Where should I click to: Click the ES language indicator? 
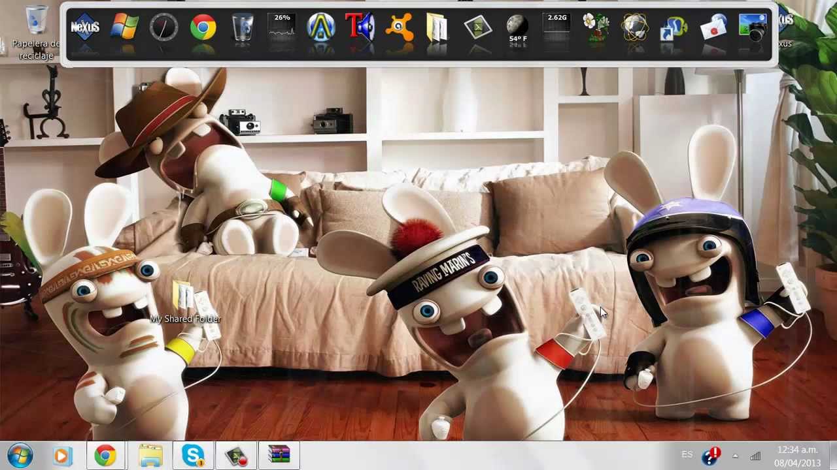click(687, 454)
